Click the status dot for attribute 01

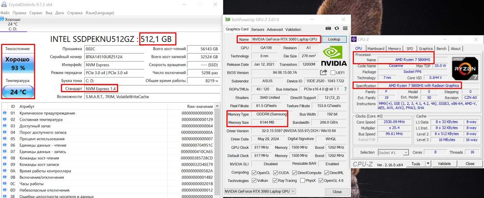point(5,113)
